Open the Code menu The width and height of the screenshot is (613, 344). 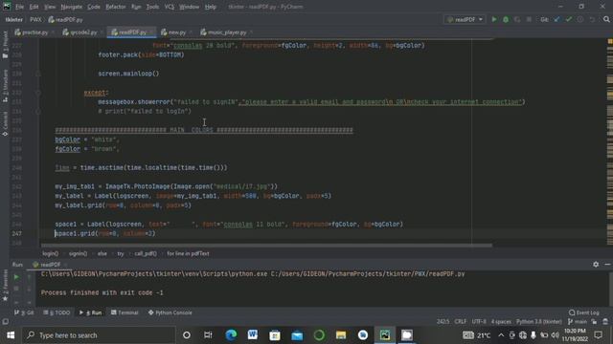tap(94, 7)
